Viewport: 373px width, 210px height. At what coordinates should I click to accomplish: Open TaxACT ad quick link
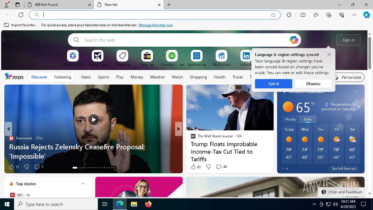coord(98,58)
